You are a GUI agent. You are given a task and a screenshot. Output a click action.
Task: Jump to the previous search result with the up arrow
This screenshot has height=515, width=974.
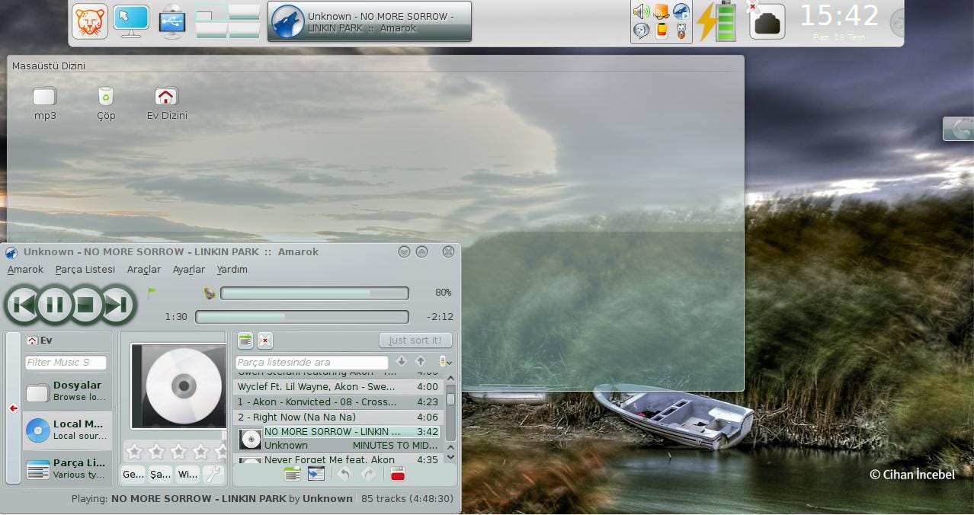[x=420, y=362]
